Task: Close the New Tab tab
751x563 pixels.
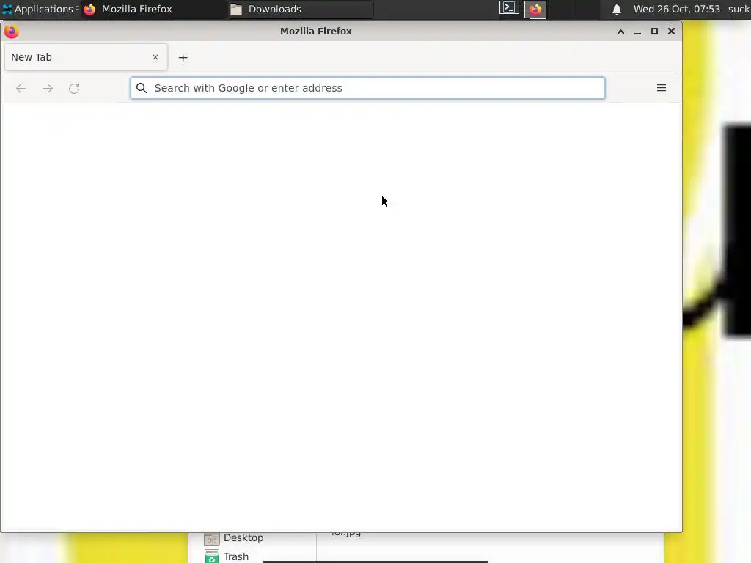Action: tap(155, 57)
